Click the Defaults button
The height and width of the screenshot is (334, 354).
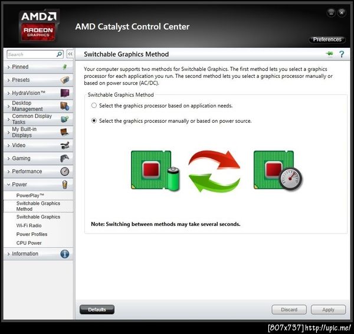97,310
